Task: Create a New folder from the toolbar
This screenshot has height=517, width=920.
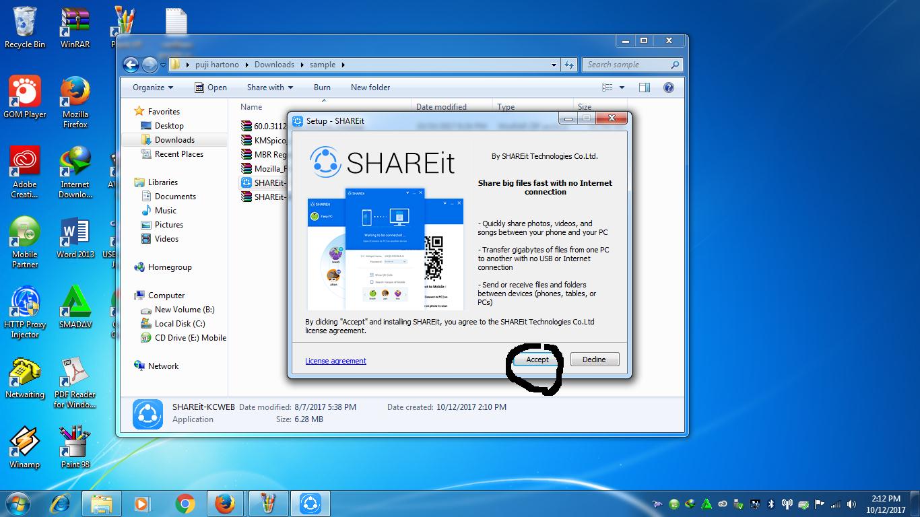Action: [x=370, y=88]
